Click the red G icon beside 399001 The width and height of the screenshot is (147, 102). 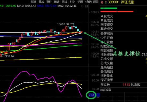[102, 2]
